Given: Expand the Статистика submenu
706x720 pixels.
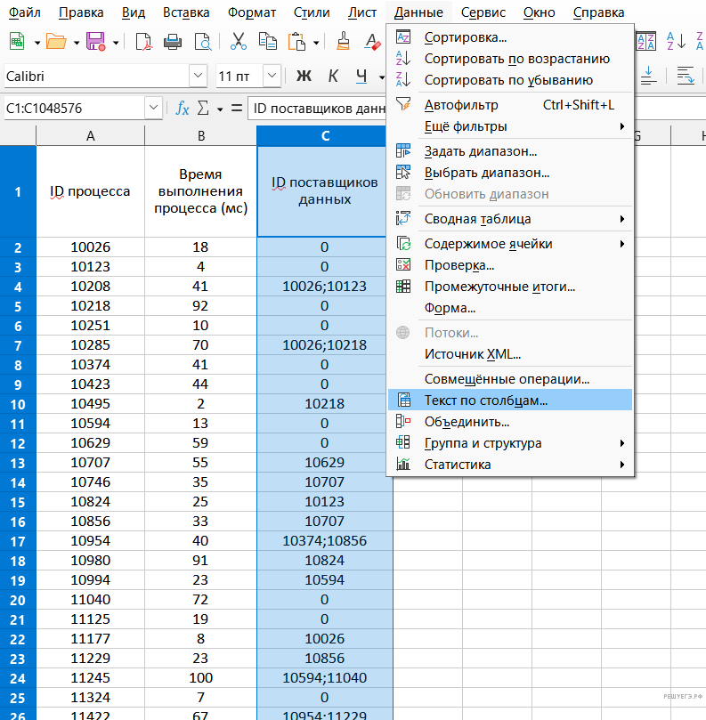Looking at the screenshot, I should pos(510,465).
